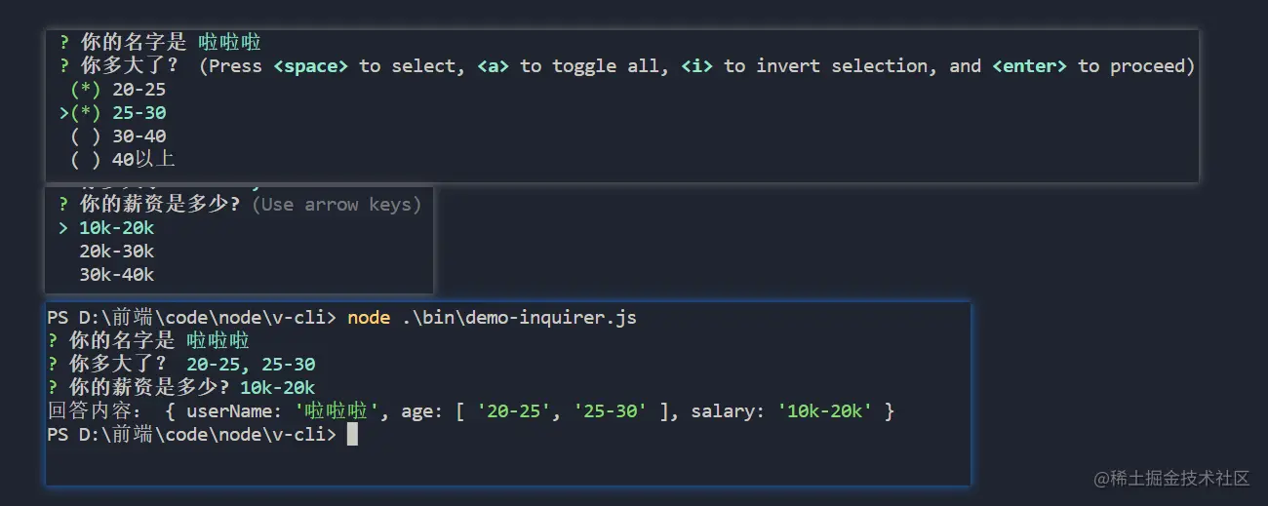Click the terminal cursor at last prompt
The height and width of the screenshot is (506, 1268).
coord(352,434)
